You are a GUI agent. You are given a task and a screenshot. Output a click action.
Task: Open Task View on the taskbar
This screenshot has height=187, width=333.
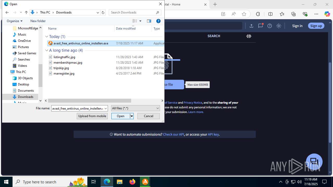(94, 182)
